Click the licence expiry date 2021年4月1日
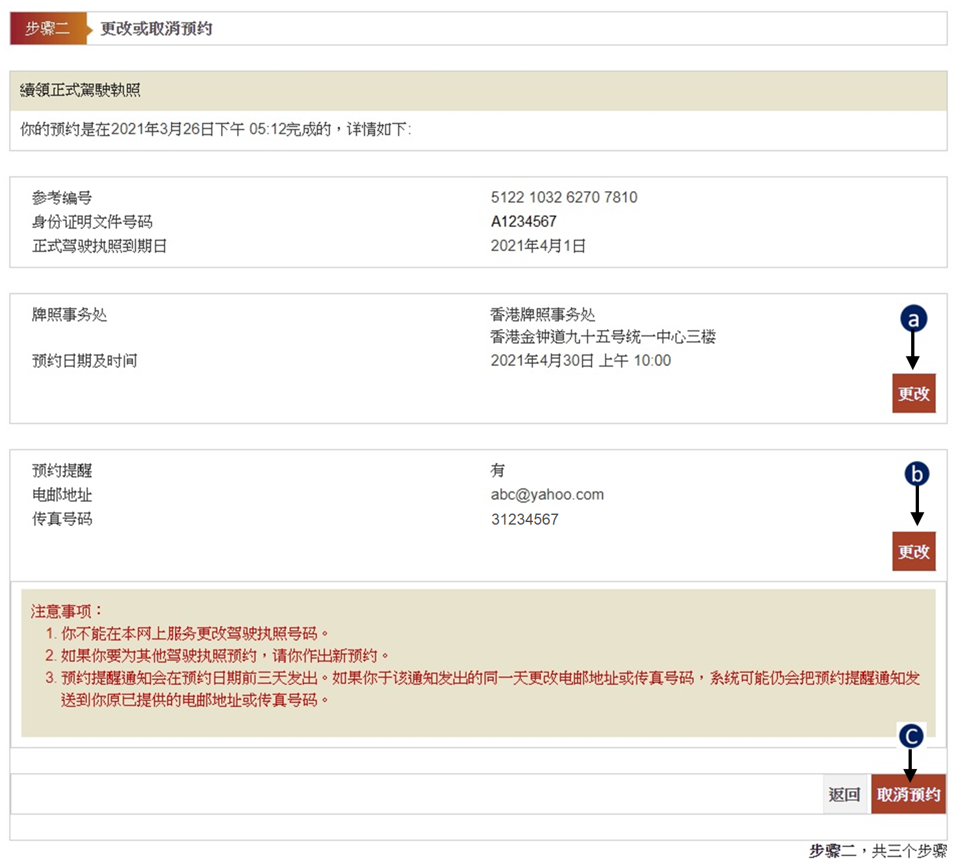956x864 pixels. tap(537, 246)
